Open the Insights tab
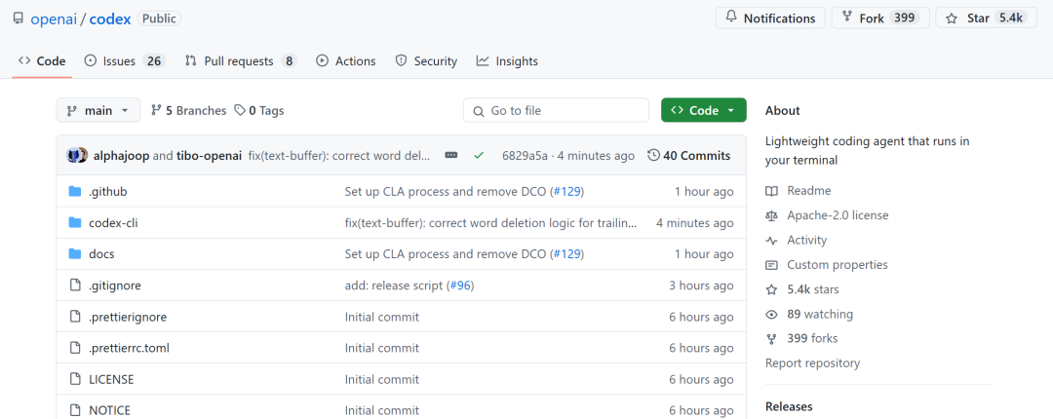This screenshot has height=419, width=1053. [x=507, y=61]
